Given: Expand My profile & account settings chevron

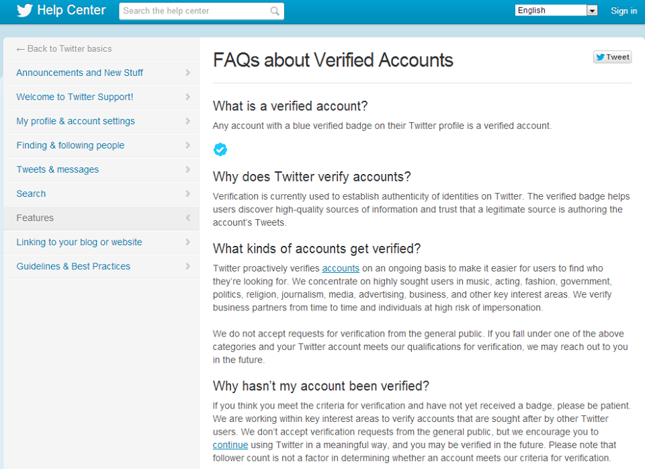Looking at the screenshot, I should click(187, 121).
